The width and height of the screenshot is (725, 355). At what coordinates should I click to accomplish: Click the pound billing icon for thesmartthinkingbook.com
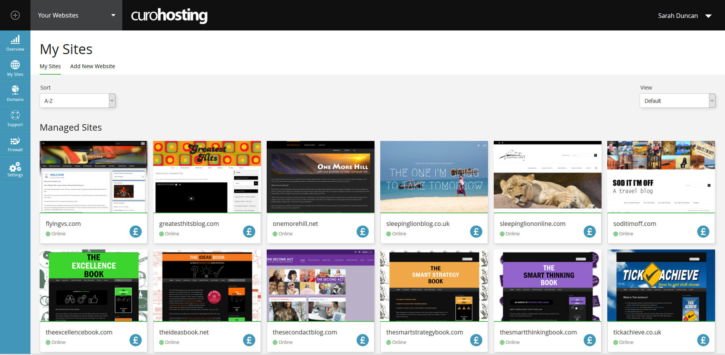[590, 340]
